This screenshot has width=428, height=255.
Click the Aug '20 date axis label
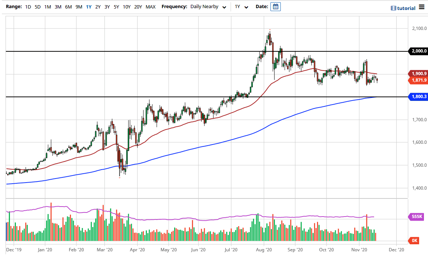click(x=264, y=250)
